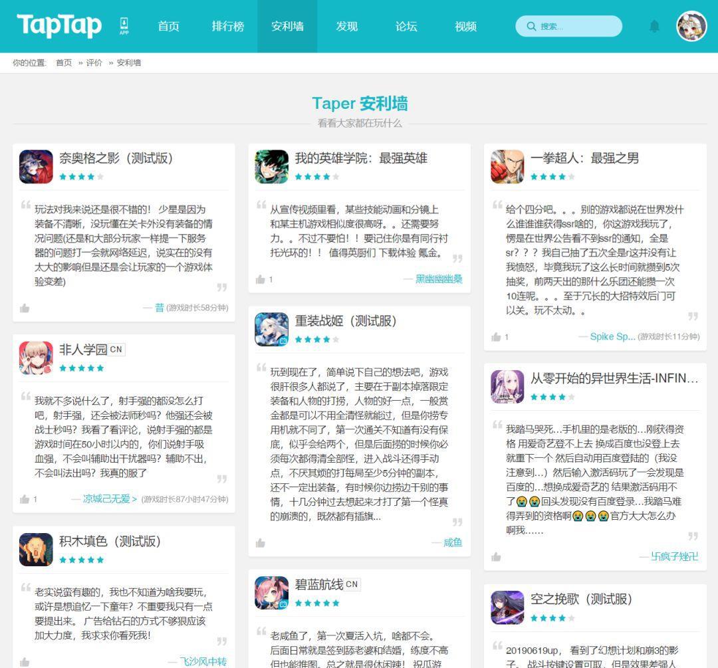Click the subtitle '看看大家都在玩什么'
The width and height of the screenshot is (718, 668).
(360, 123)
